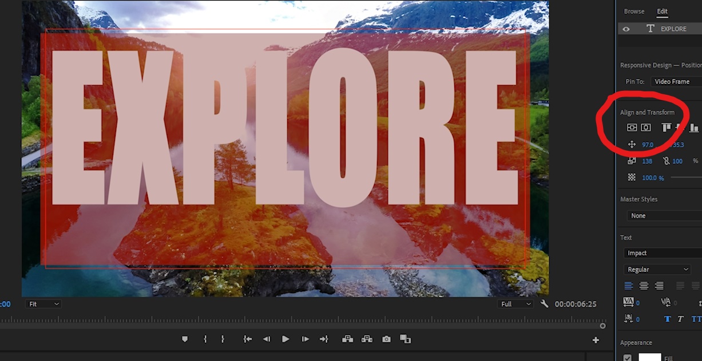Click the Position move icon
Image resolution: width=702 pixels, height=361 pixels.
[632, 145]
